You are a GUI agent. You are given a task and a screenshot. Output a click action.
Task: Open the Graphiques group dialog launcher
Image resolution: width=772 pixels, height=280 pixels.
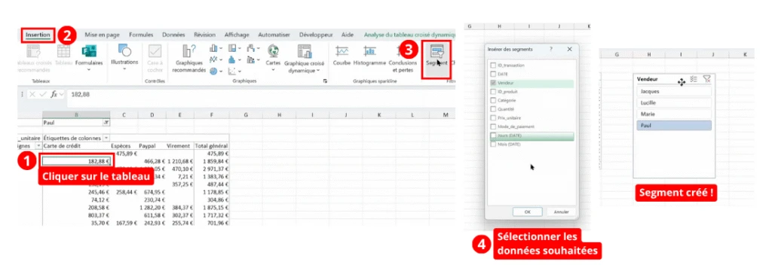click(325, 81)
